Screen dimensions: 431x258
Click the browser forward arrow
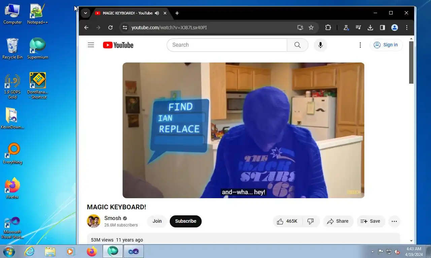98,28
